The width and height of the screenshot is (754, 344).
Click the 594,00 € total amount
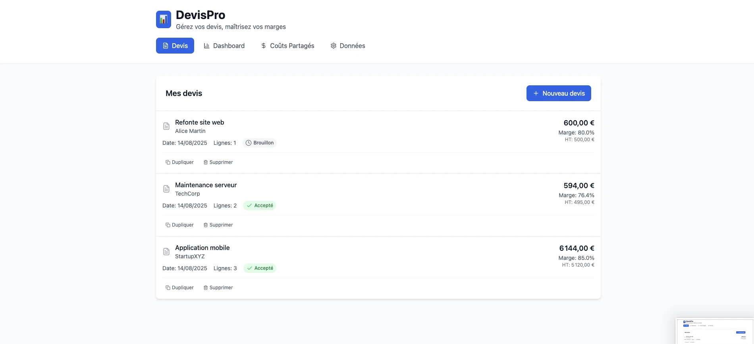point(579,186)
